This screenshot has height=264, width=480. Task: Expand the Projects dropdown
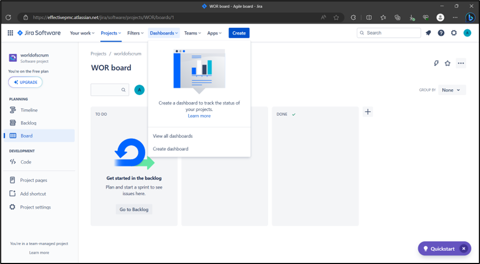click(111, 33)
